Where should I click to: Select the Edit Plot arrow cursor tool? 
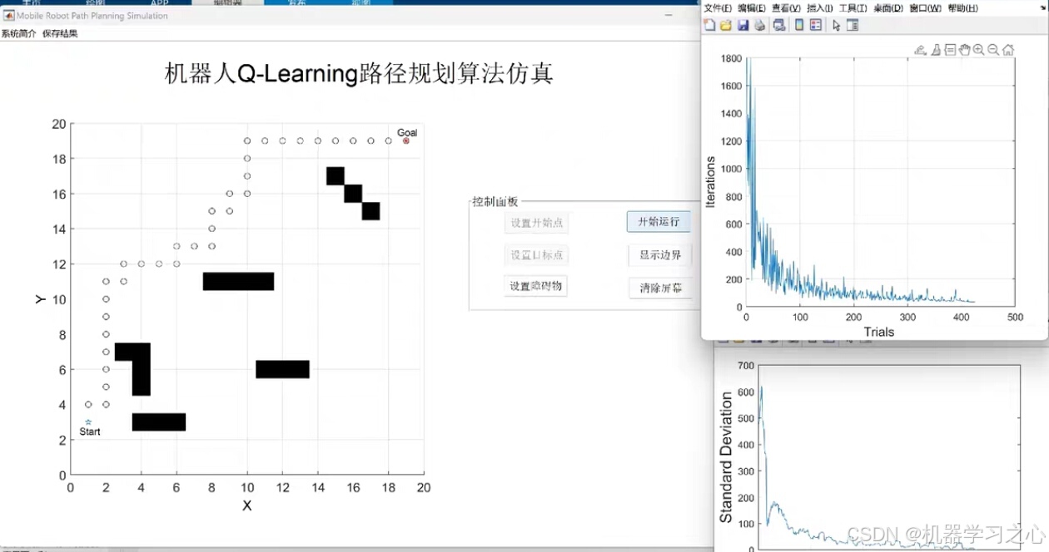(837, 26)
